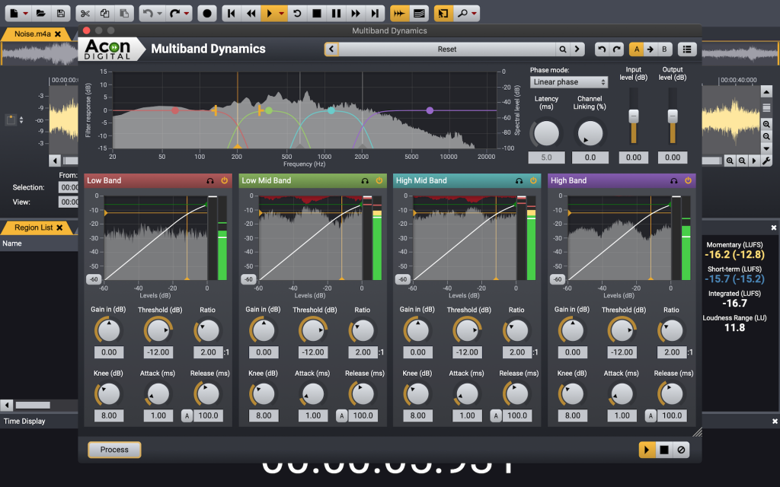
Task: Expand the play button's dropdown arrow
Action: pyautogui.click(x=282, y=13)
